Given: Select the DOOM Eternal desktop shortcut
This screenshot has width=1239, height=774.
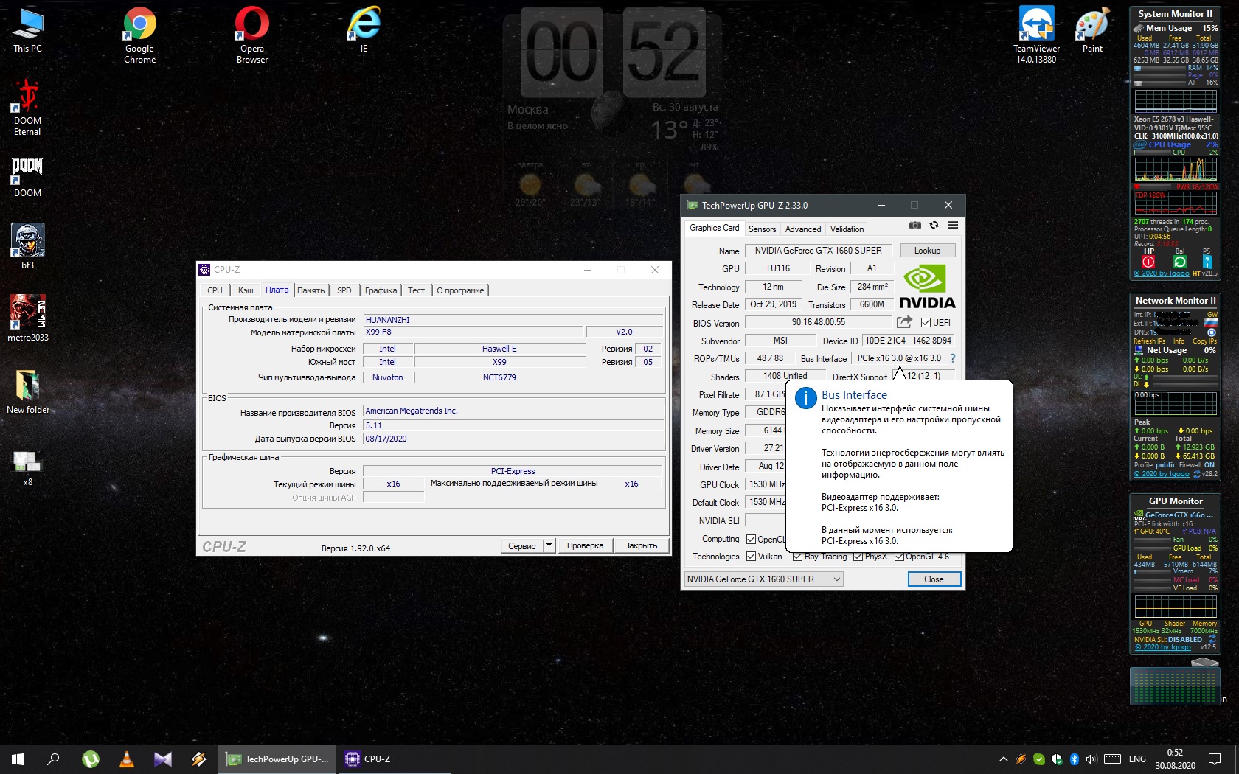Looking at the screenshot, I should point(27,108).
